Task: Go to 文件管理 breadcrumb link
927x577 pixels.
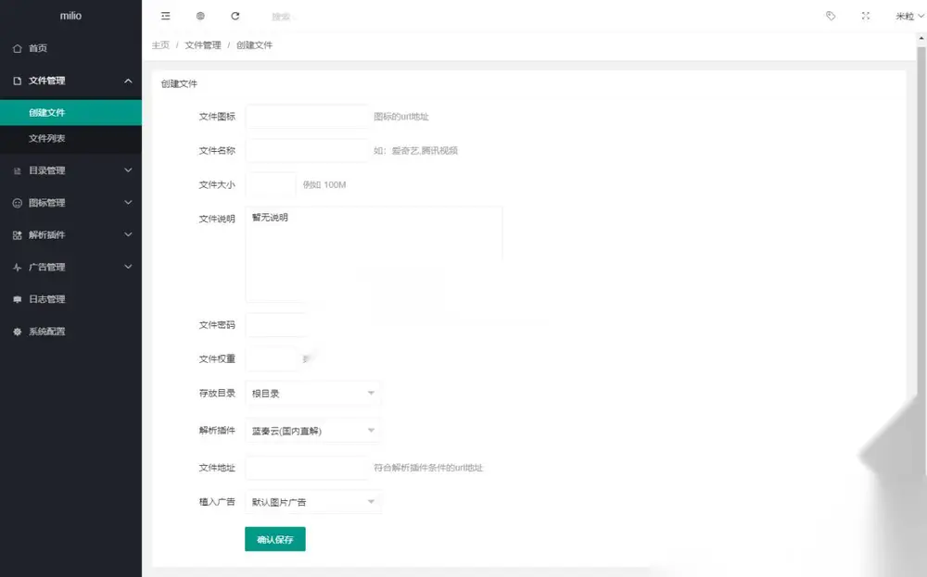Action: tap(203, 44)
